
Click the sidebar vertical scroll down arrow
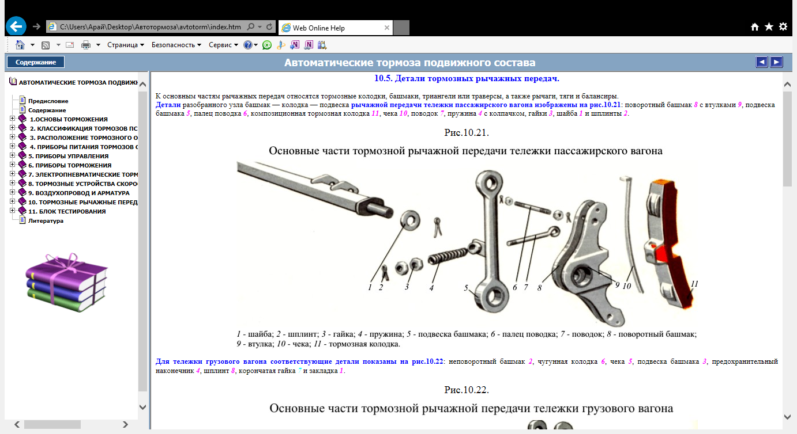(143, 407)
